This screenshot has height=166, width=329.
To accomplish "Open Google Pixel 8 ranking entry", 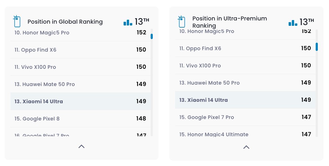I will click(x=37, y=119).
